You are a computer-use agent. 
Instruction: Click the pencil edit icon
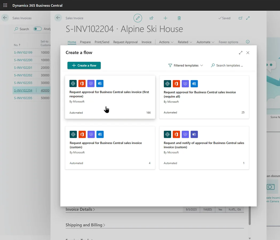point(138,18)
